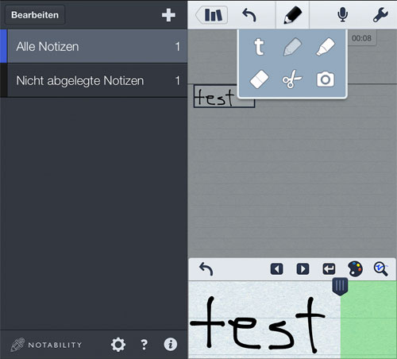Select the text tool in the popup
This screenshot has width=397, height=359.
[x=259, y=47]
